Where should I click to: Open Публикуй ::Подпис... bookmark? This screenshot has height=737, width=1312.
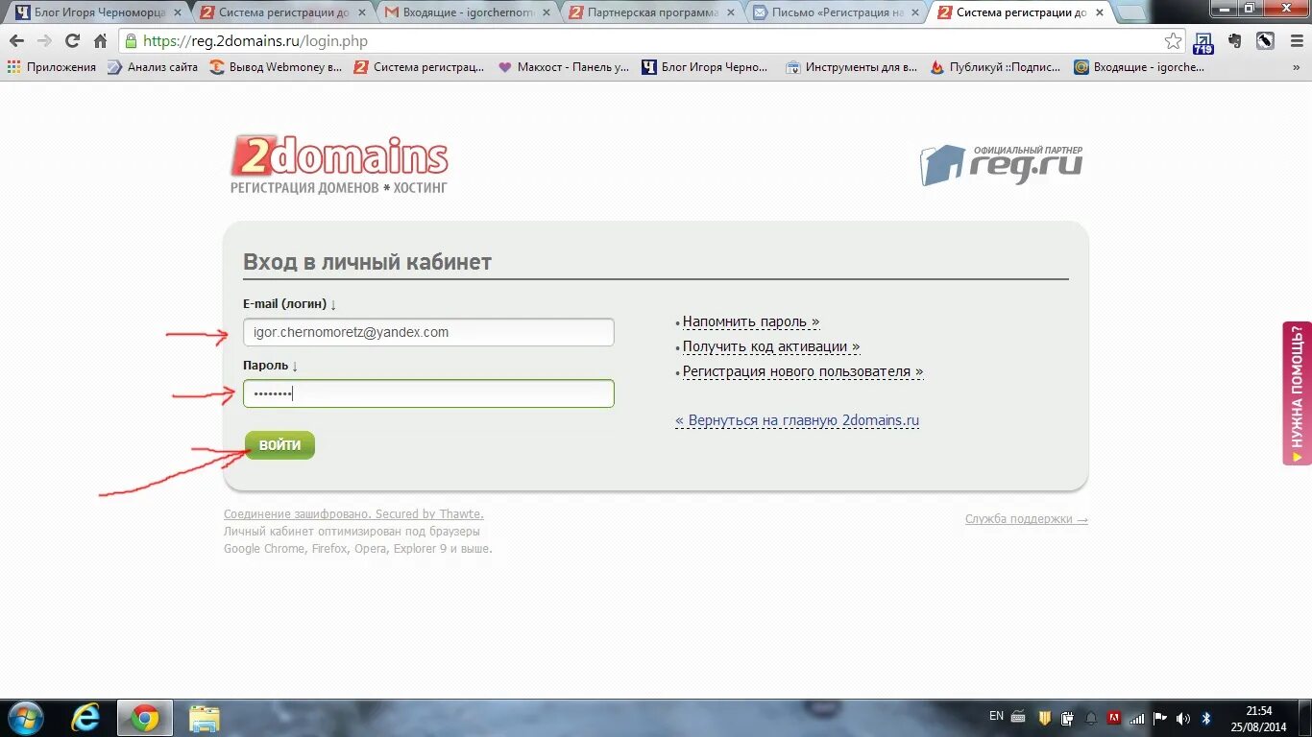(996, 67)
